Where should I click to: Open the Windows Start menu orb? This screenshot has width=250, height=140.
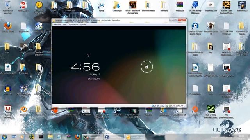pos(4,137)
